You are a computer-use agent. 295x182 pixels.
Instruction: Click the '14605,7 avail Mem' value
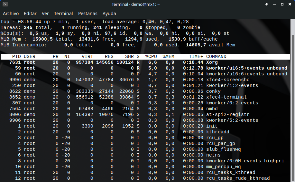click(x=210, y=45)
